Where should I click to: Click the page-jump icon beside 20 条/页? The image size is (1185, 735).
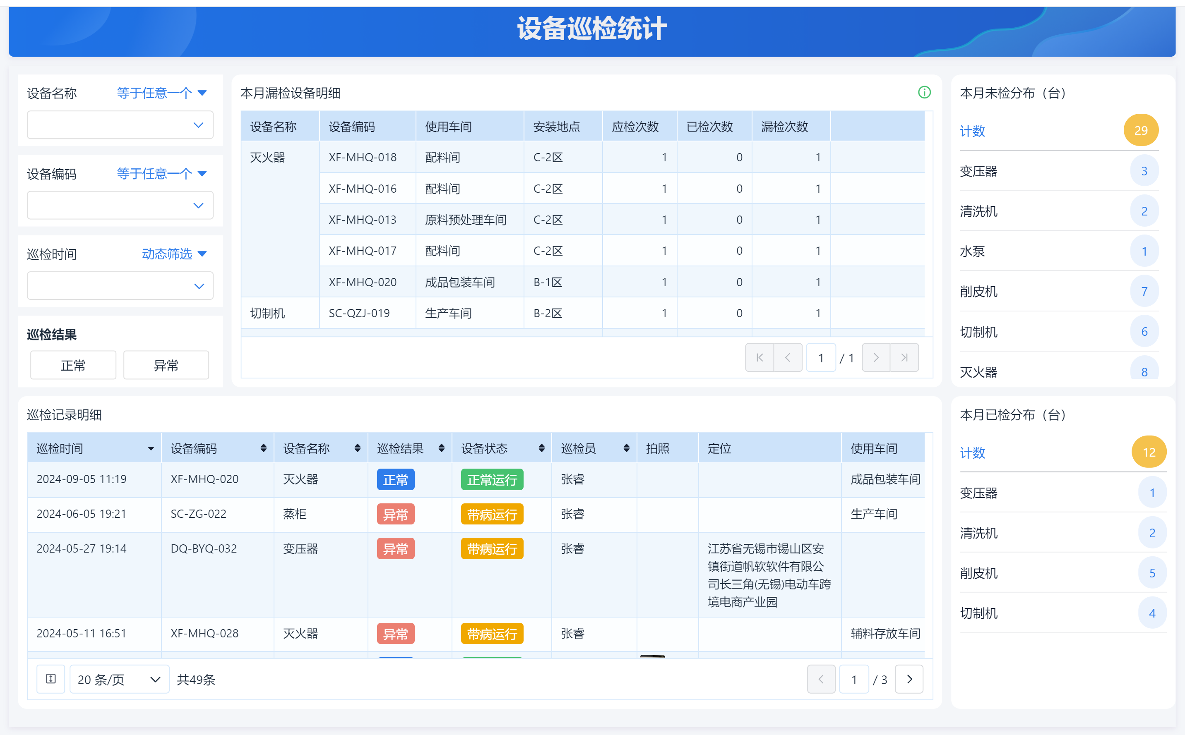click(50, 679)
